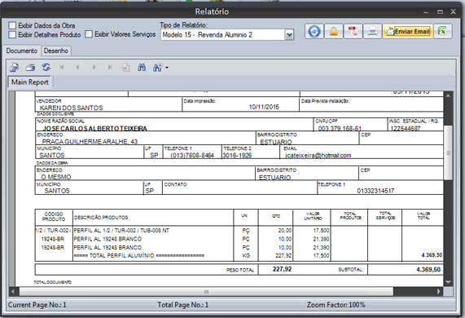Click Total Page No.: 1 status text

point(183,305)
